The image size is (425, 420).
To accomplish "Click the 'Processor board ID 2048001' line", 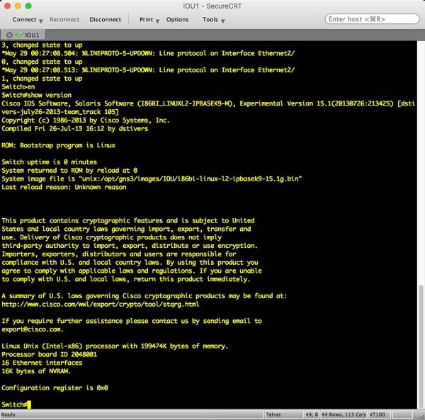I will pyautogui.click(x=49, y=354).
